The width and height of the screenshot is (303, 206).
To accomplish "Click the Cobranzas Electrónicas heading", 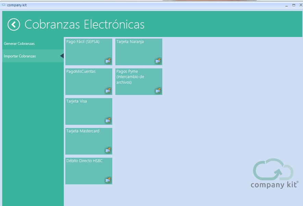I will click(x=84, y=24).
